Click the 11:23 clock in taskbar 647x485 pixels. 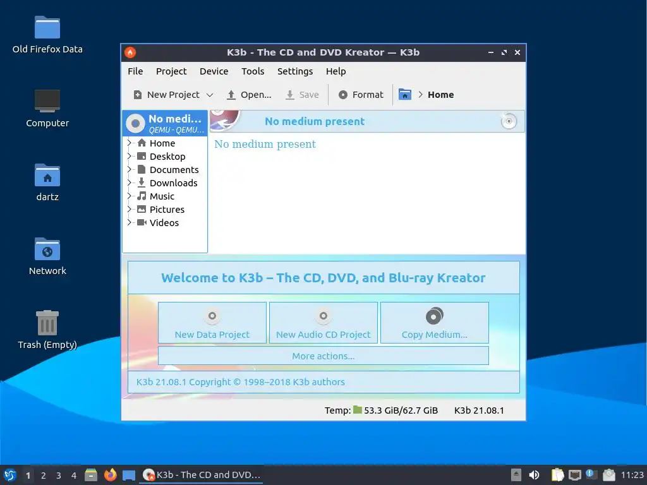point(632,475)
